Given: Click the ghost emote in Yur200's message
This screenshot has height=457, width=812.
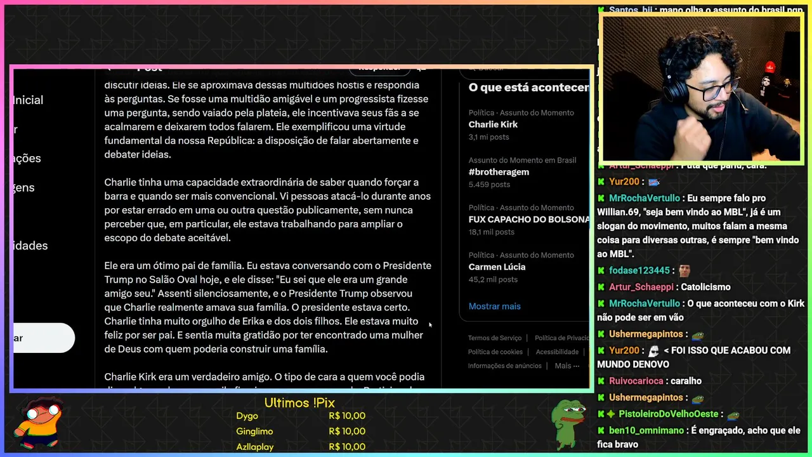Looking at the screenshot, I should [654, 350].
